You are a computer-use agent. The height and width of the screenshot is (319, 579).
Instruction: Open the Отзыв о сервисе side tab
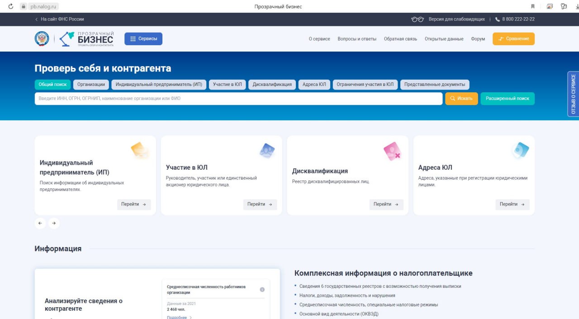pos(573,94)
